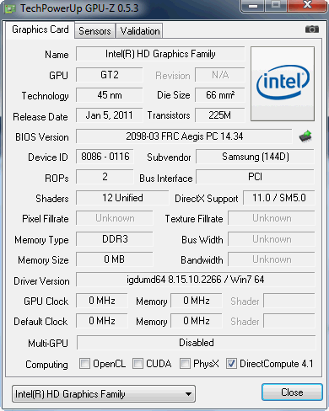Close the window with the X button
The height and width of the screenshot is (411, 329).
pyautogui.click(x=307, y=5)
